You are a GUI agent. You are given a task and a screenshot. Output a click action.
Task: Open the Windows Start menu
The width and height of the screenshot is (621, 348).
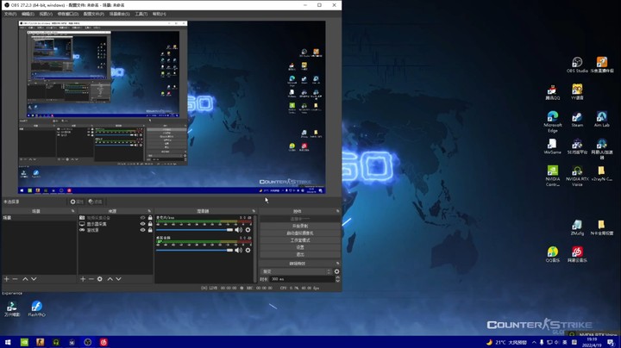[8, 342]
